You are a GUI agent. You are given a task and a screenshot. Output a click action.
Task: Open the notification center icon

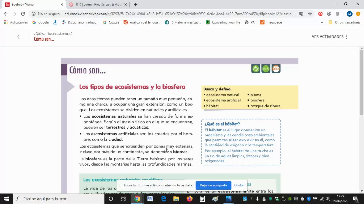click(355, 199)
